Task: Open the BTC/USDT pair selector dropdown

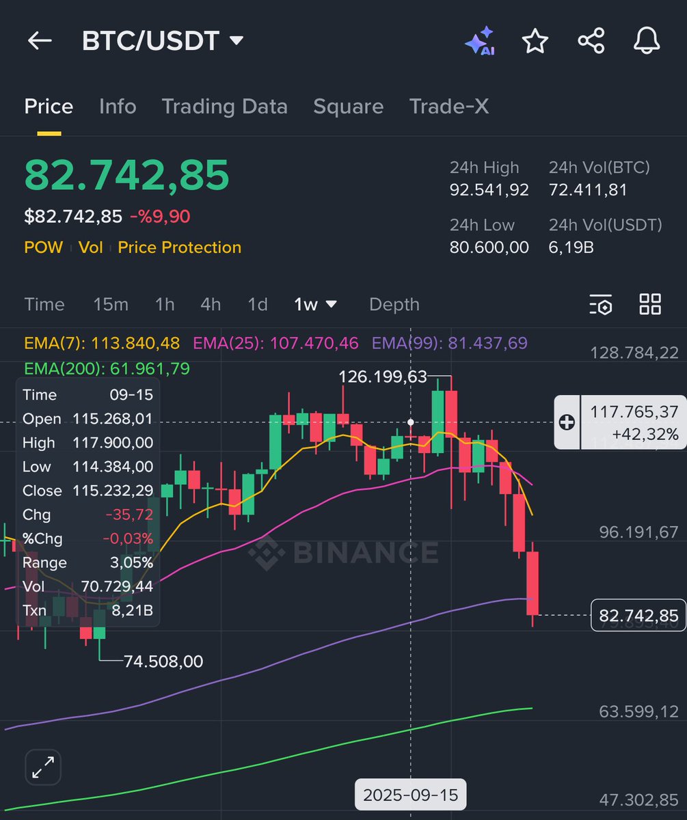Action: [x=163, y=41]
